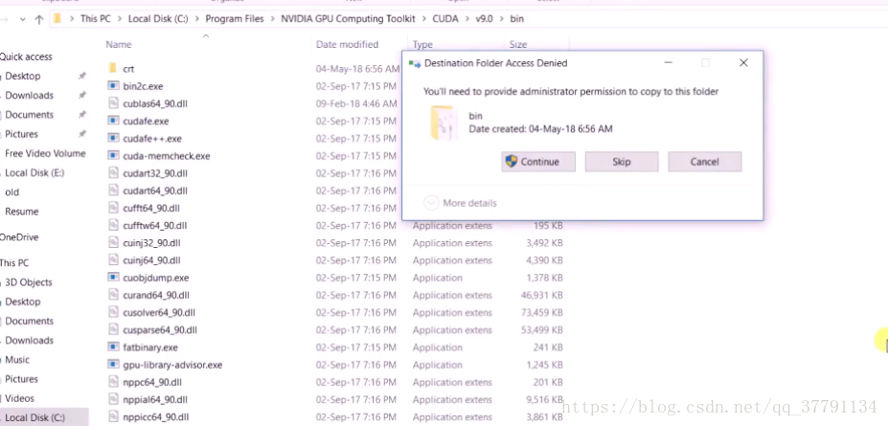
Task: Click the gpu-library-advisor.exe application icon
Action: pos(113,365)
